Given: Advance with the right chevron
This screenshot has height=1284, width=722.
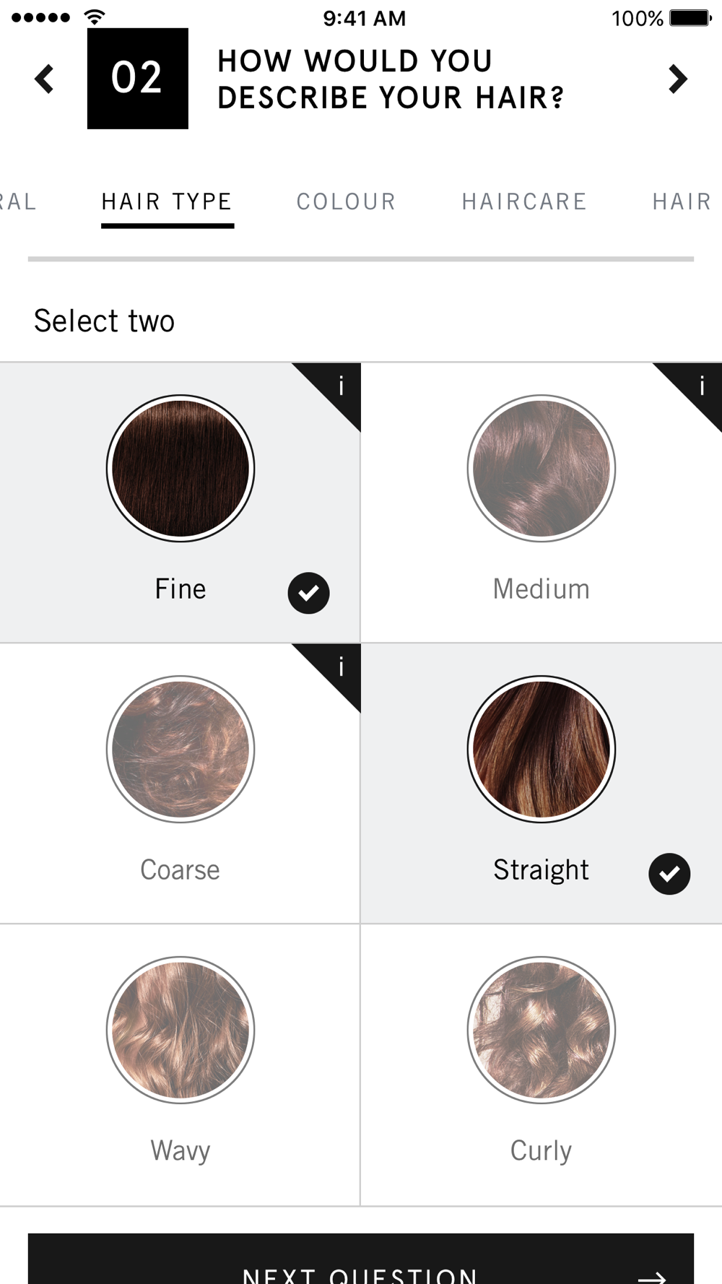Looking at the screenshot, I should point(677,79).
